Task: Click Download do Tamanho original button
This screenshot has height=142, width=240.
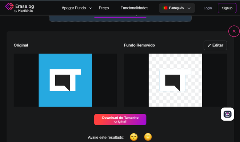Action: click(120, 120)
